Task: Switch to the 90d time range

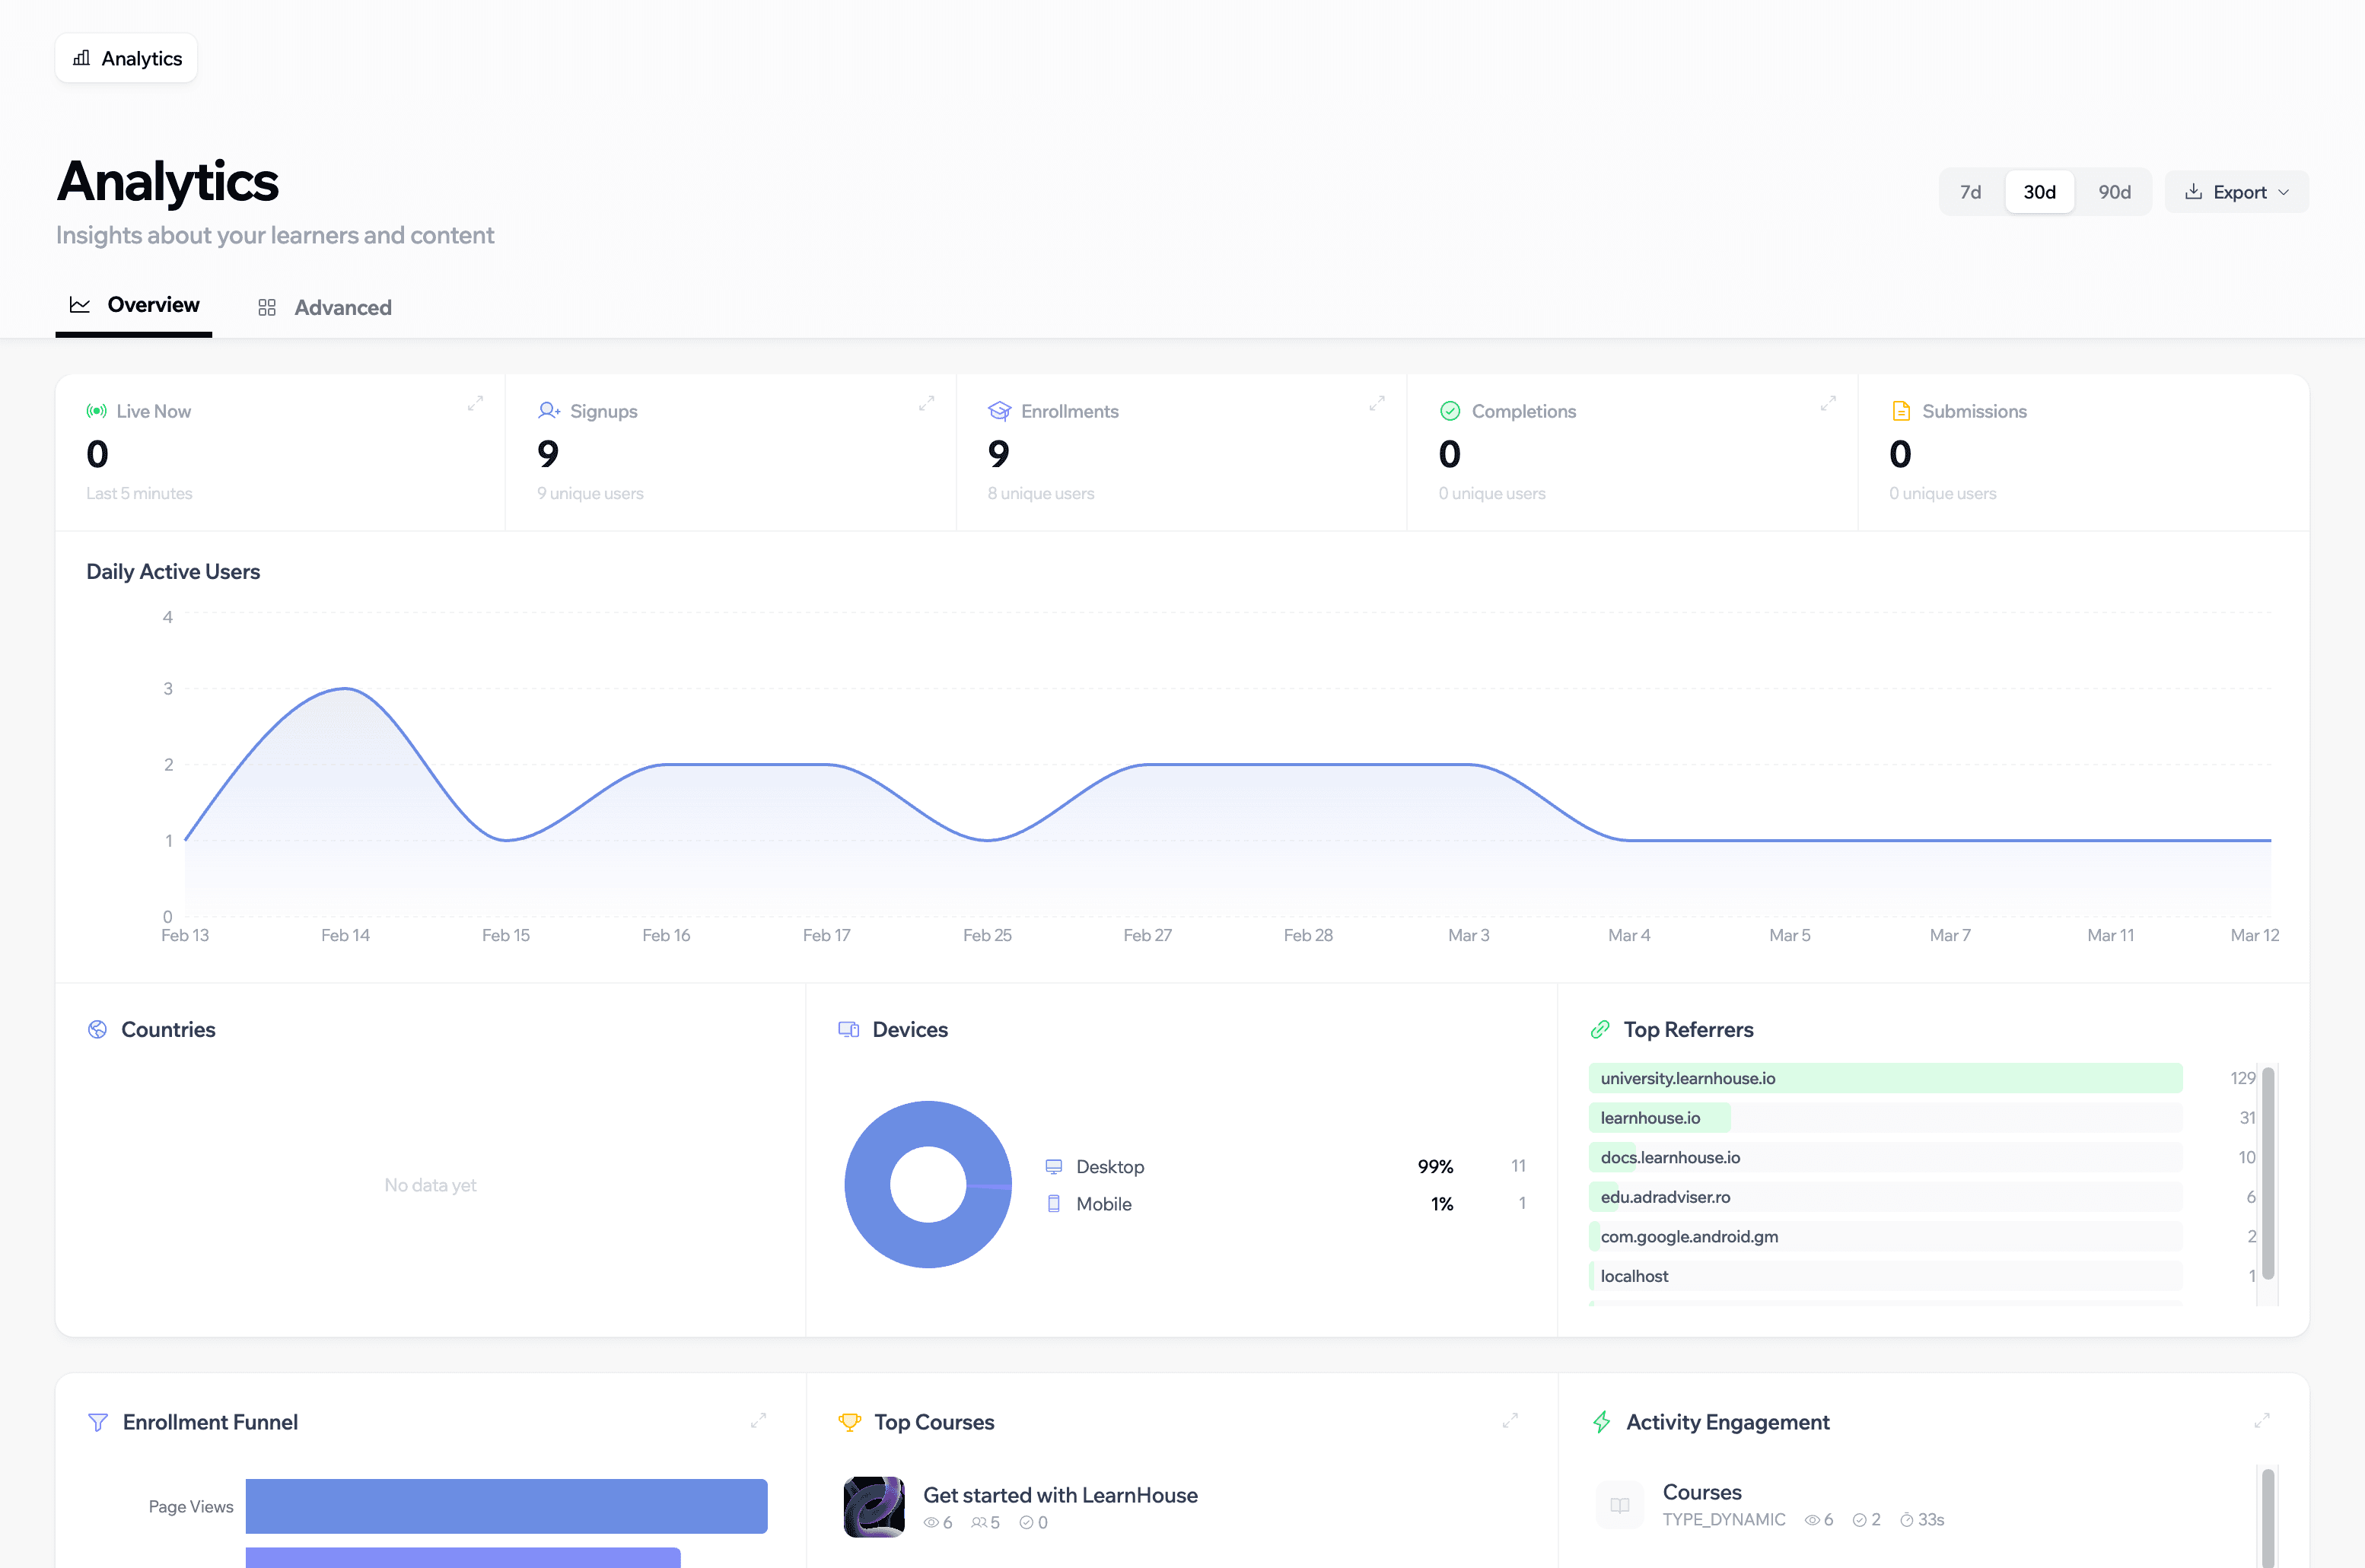Action: [2114, 191]
